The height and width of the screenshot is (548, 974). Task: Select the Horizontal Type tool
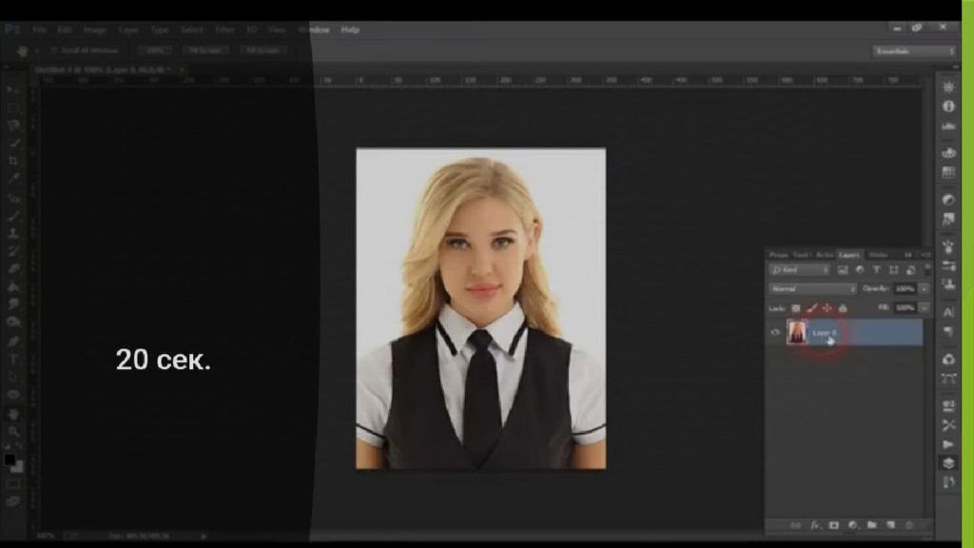point(13,359)
